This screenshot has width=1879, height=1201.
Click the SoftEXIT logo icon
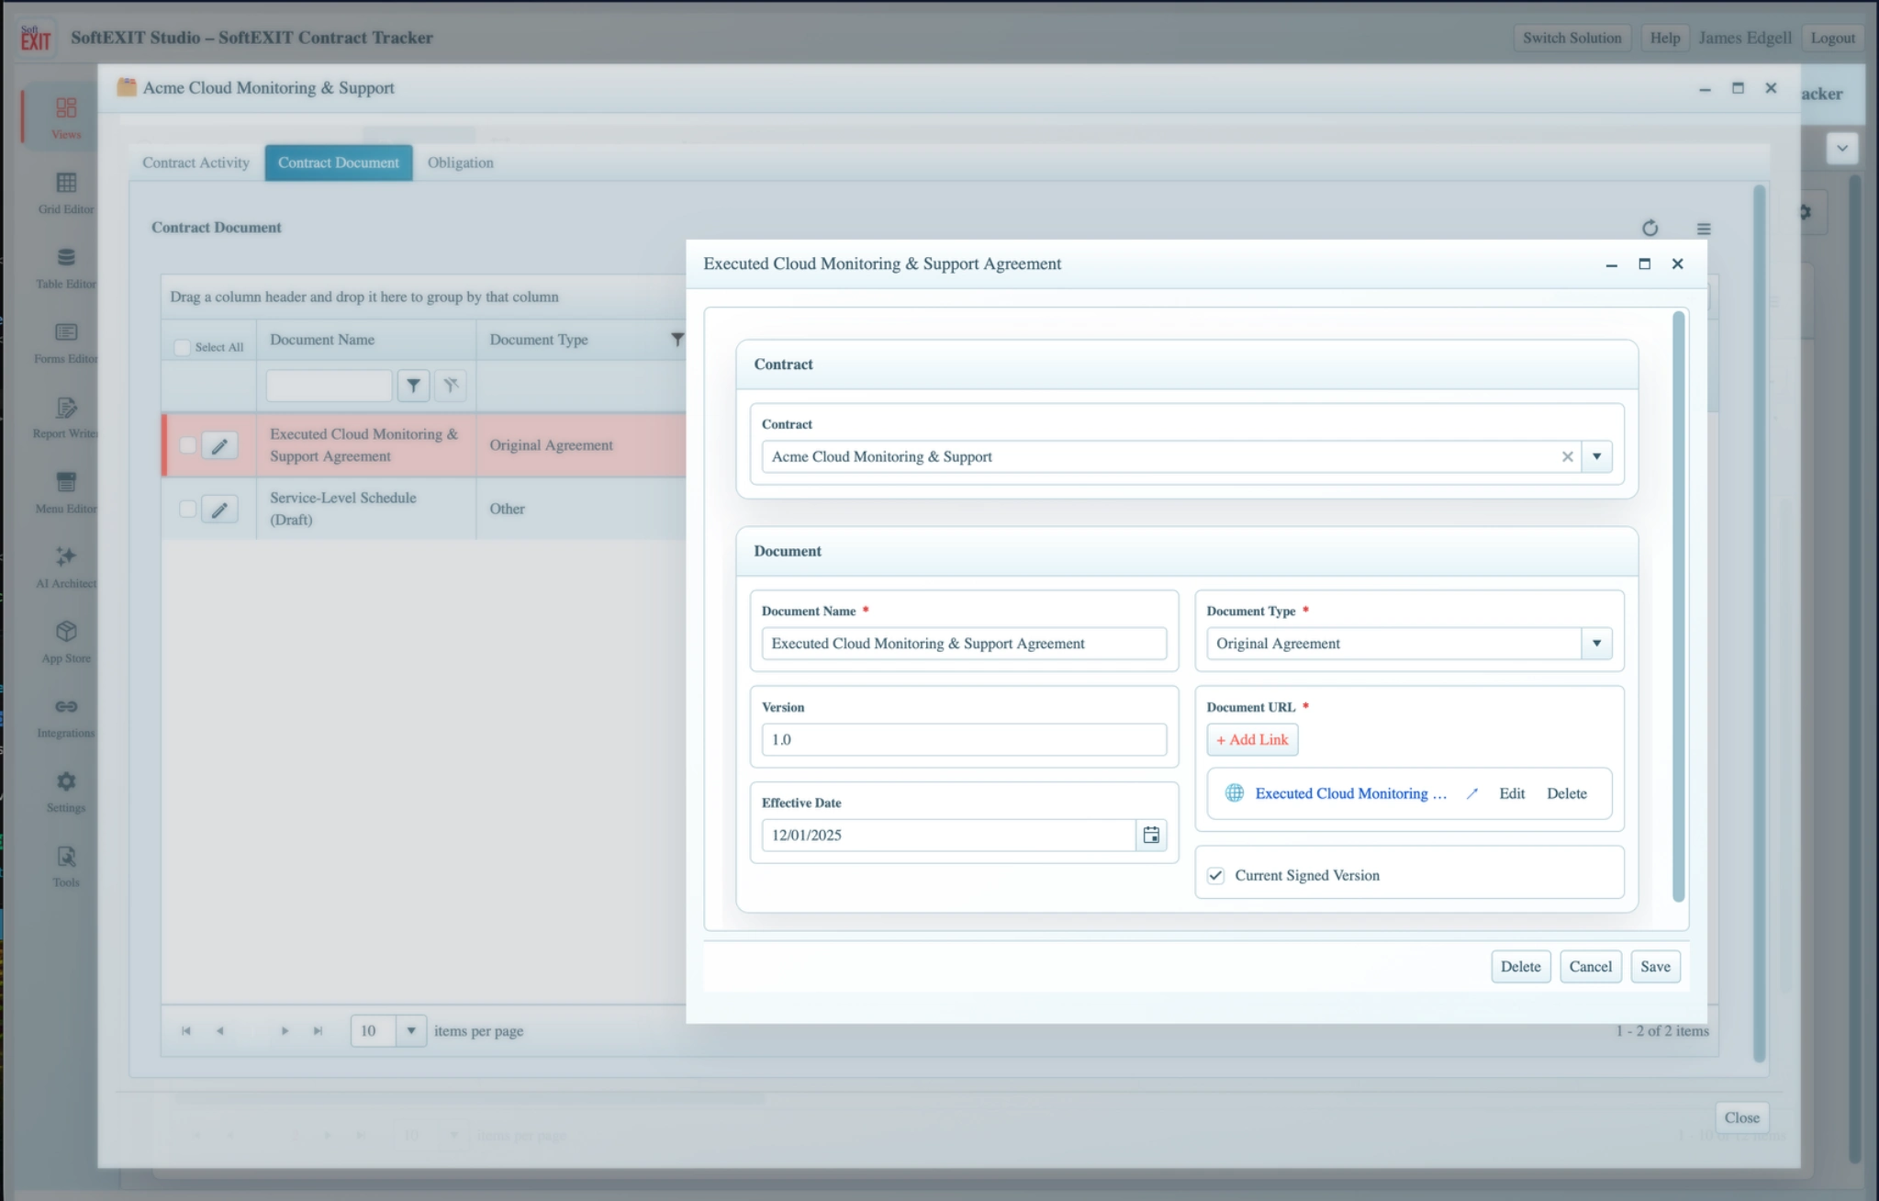point(36,38)
